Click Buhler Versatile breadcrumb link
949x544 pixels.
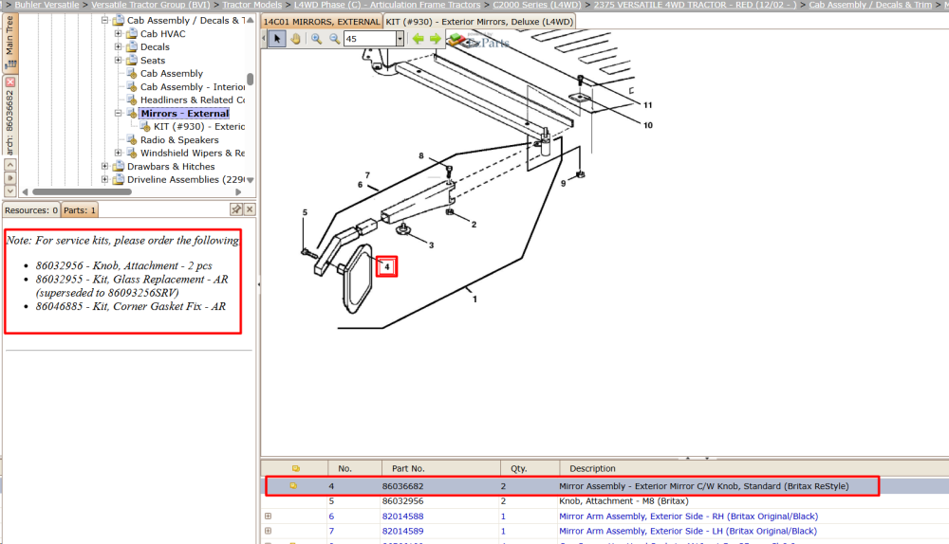pyautogui.click(x=47, y=5)
